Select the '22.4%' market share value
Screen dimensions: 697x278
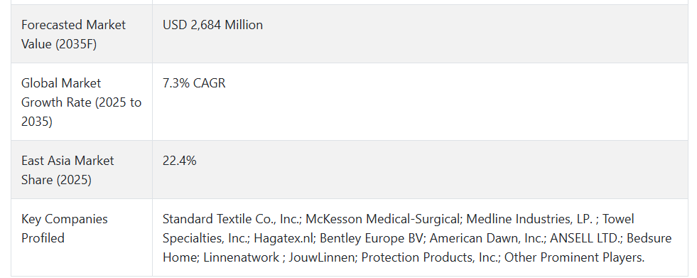pyautogui.click(x=179, y=161)
